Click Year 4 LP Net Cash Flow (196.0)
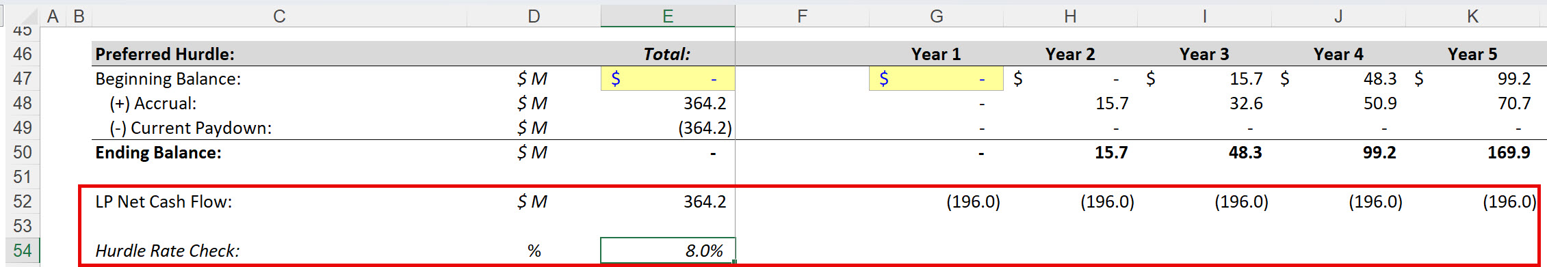This screenshot has width=1547, height=267. [x=1375, y=201]
